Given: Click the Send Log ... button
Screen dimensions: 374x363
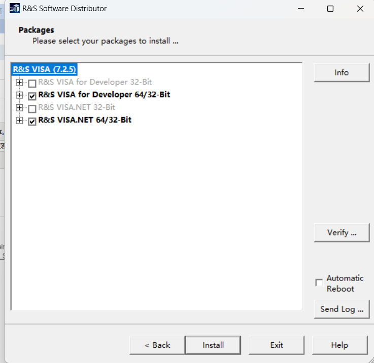Looking at the screenshot, I should click(x=342, y=309).
